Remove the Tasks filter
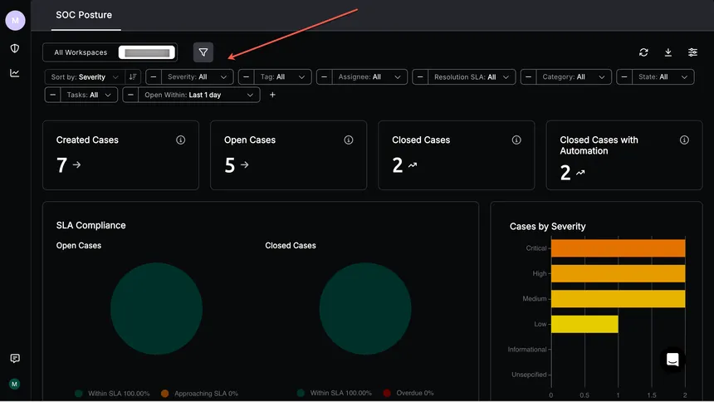 point(53,95)
